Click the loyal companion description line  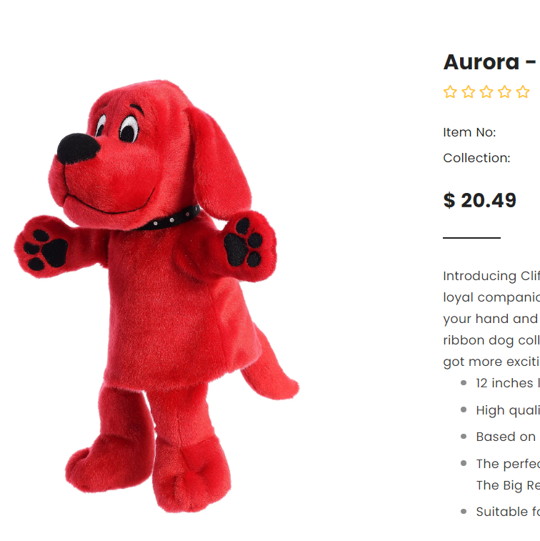pyautogui.click(x=491, y=297)
